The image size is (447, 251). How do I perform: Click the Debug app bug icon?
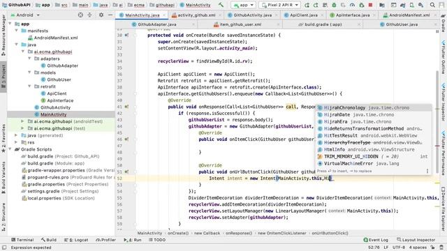click(334, 5)
